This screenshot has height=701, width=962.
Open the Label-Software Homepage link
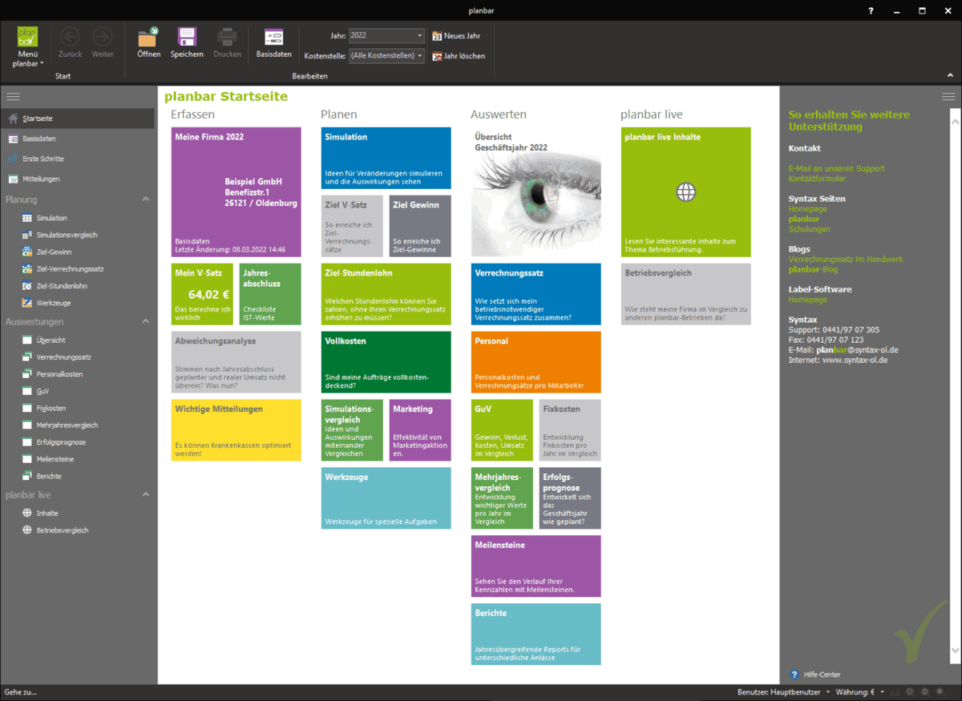click(808, 300)
